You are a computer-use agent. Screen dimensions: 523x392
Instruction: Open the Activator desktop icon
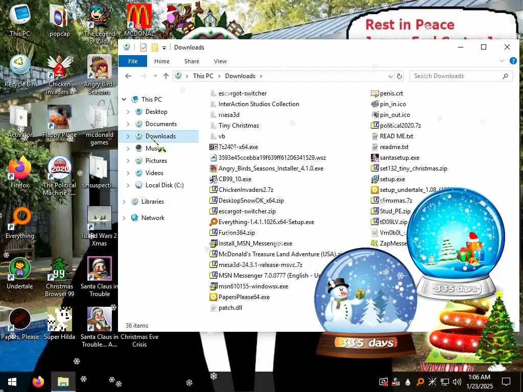tap(20, 121)
